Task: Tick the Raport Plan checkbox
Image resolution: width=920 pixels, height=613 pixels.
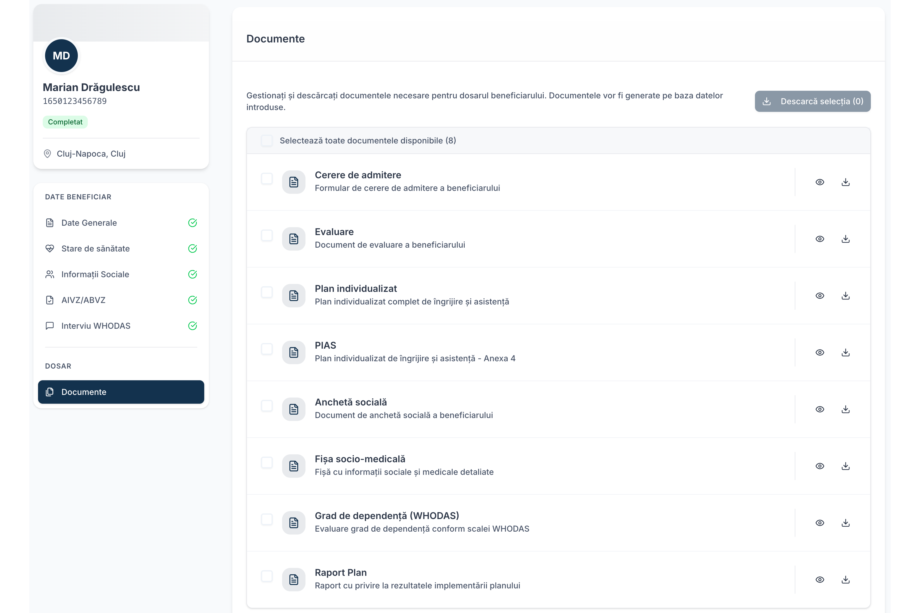Action: pos(267,576)
